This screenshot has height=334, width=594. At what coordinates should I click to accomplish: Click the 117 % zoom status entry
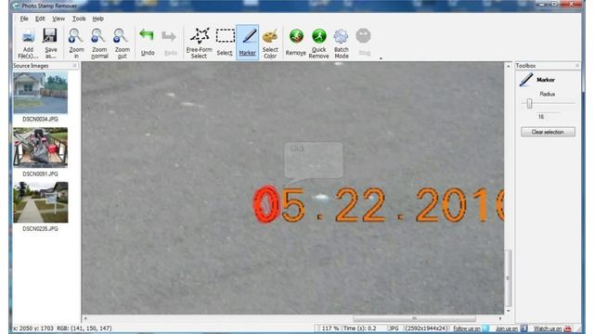[x=329, y=328]
